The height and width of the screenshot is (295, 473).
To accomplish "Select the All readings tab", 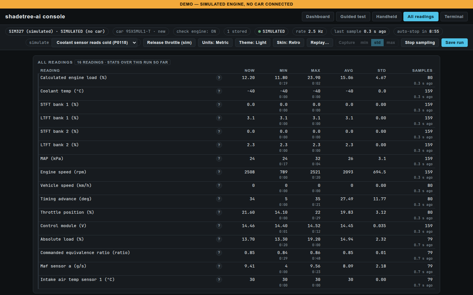I will click(421, 17).
